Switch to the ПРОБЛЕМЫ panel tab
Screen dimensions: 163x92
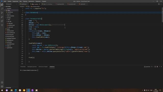click(23, 67)
